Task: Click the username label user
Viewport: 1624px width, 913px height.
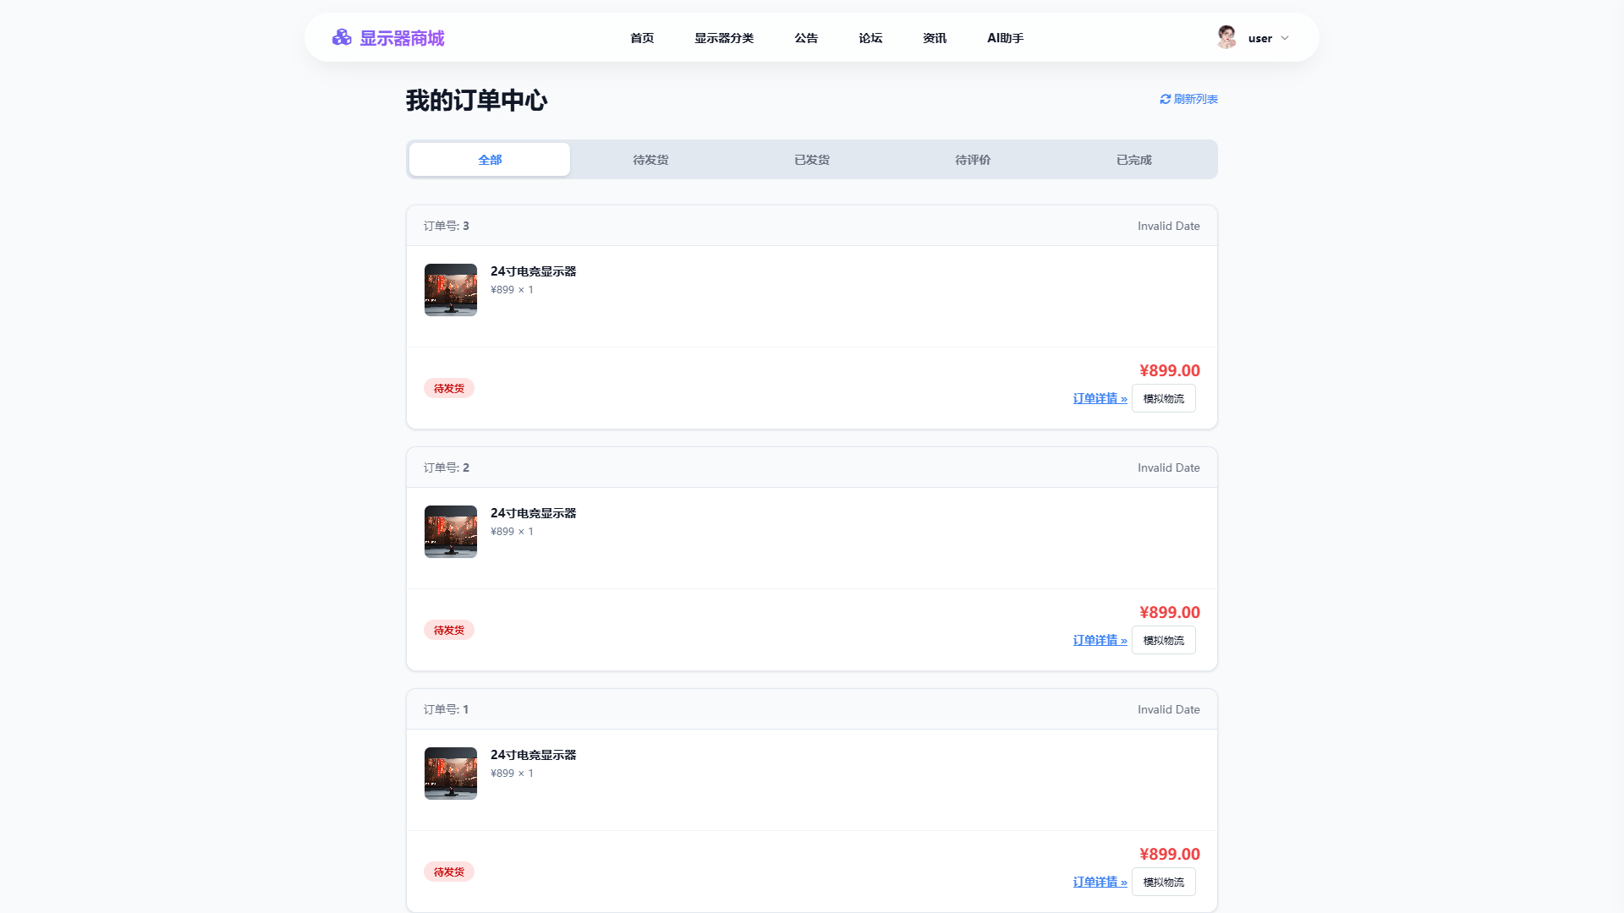Action: point(1260,38)
